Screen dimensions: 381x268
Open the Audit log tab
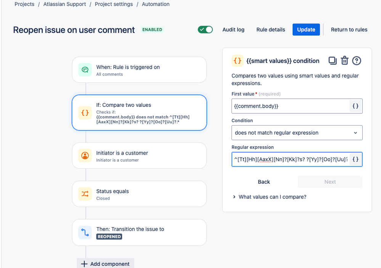point(233,30)
